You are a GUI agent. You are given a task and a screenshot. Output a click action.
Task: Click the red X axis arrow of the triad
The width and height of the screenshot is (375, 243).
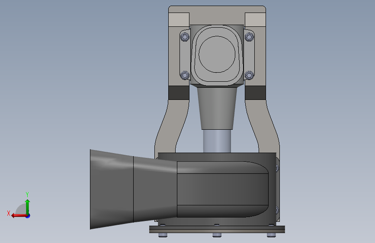19,216
